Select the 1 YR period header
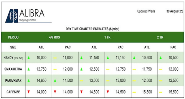The height and width of the screenshot is (99, 185). point(107,37)
